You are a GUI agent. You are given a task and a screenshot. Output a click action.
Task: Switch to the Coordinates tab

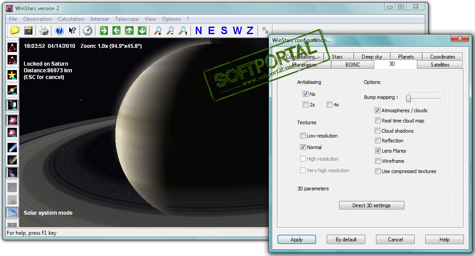442,57
